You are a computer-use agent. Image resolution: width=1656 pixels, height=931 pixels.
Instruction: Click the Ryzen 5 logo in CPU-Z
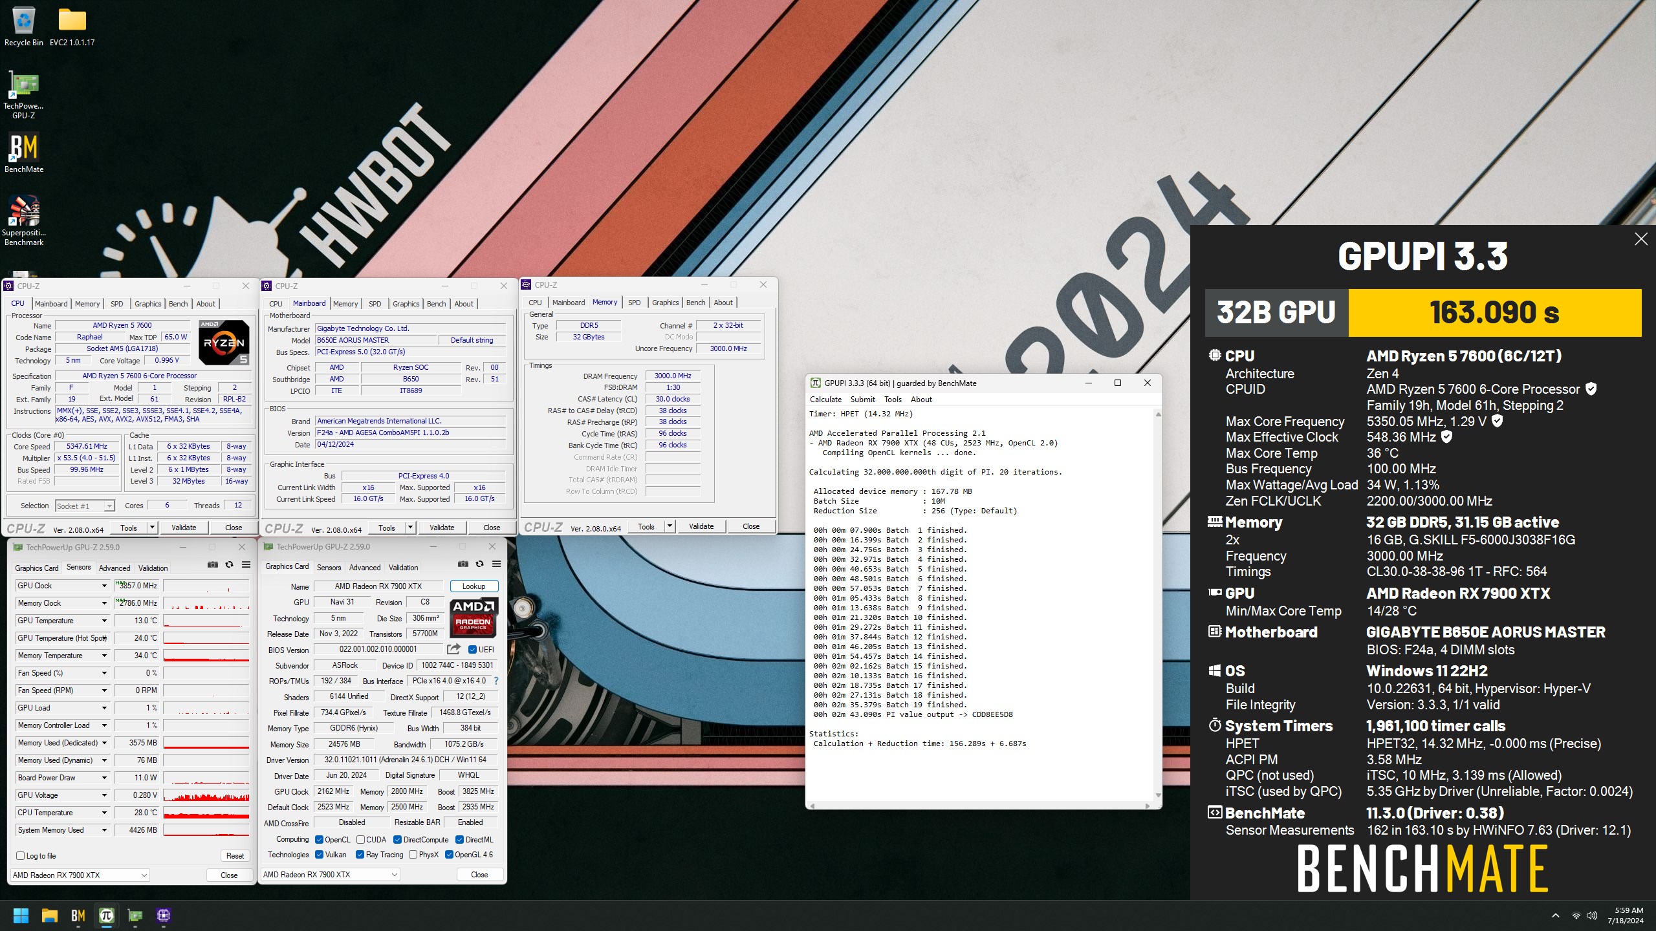point(223,342)
